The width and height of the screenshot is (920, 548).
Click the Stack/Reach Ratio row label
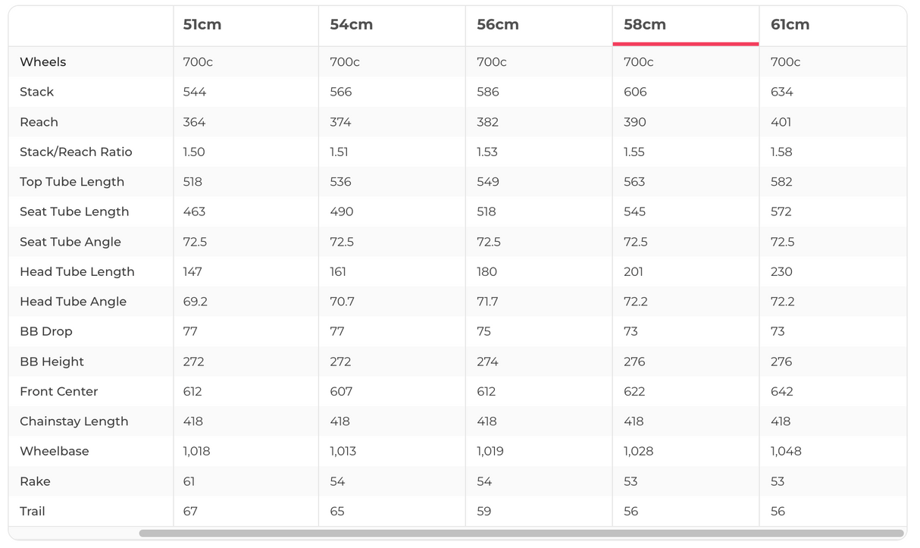pyautogui.click(x=76, y=152)
